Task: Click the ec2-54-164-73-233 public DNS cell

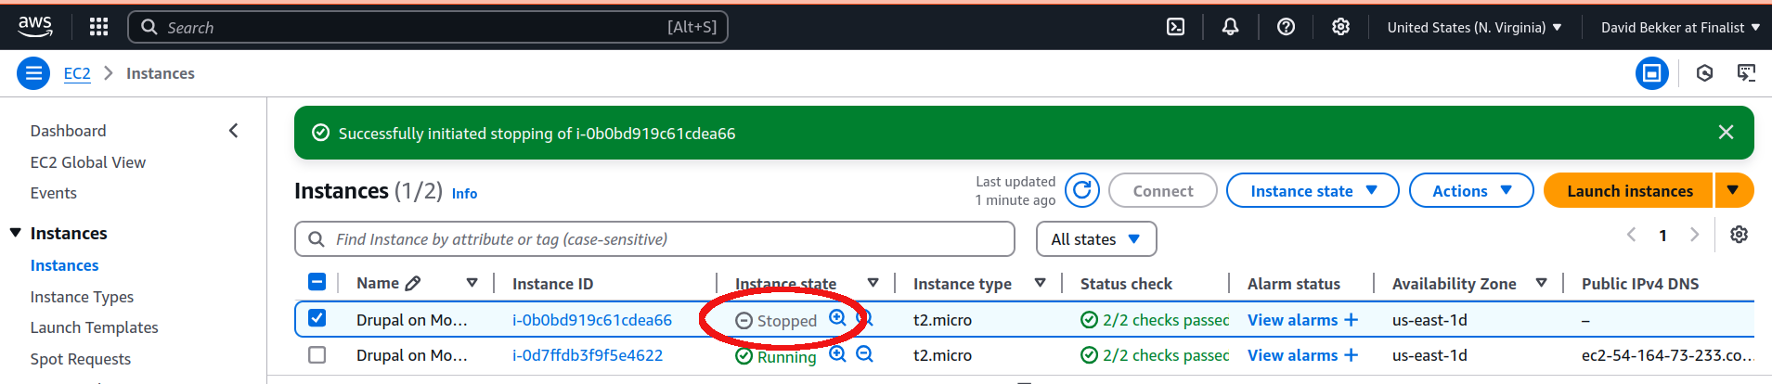Action: [1667, 355]
